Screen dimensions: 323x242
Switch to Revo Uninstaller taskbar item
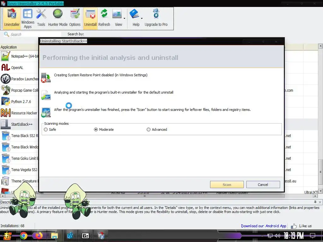101,236
